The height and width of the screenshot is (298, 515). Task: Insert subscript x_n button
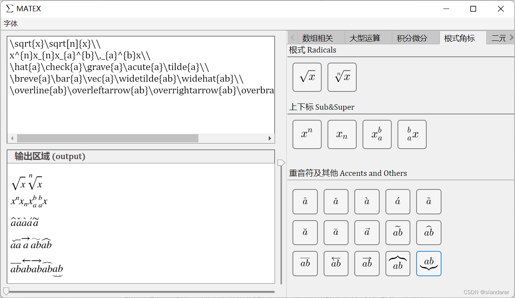click(342, 134)
